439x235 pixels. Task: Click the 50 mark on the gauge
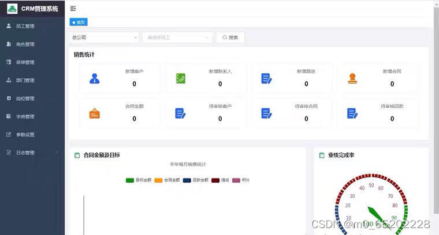coord(371,185)
